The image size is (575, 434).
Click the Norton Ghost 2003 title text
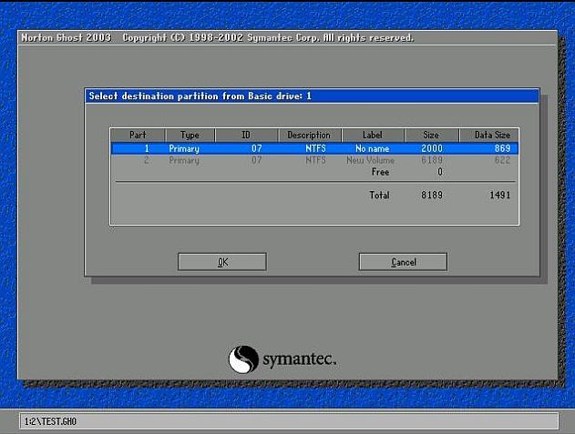pyautogui.click(x=66, y=37)
